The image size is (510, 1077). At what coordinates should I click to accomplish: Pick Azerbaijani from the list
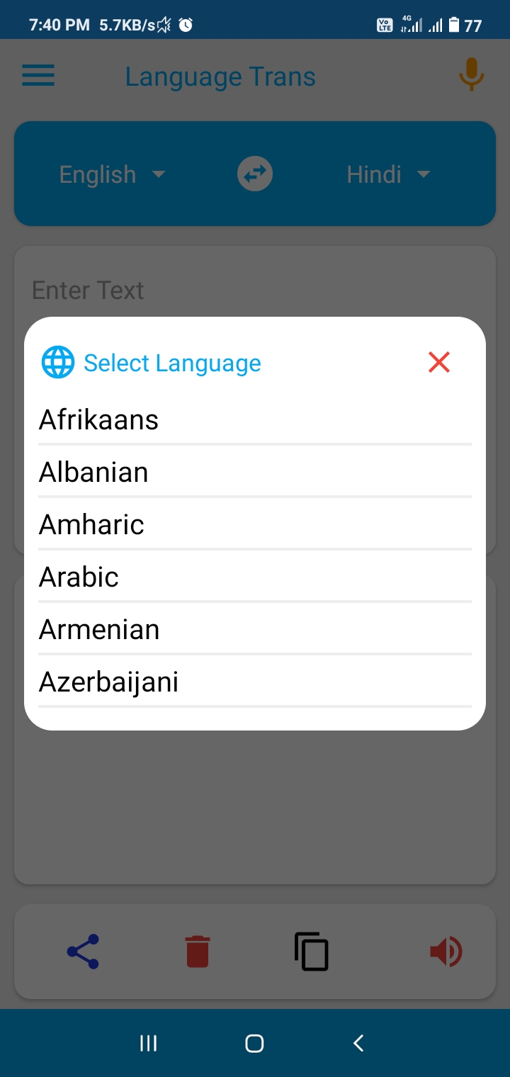pos(255,682)
